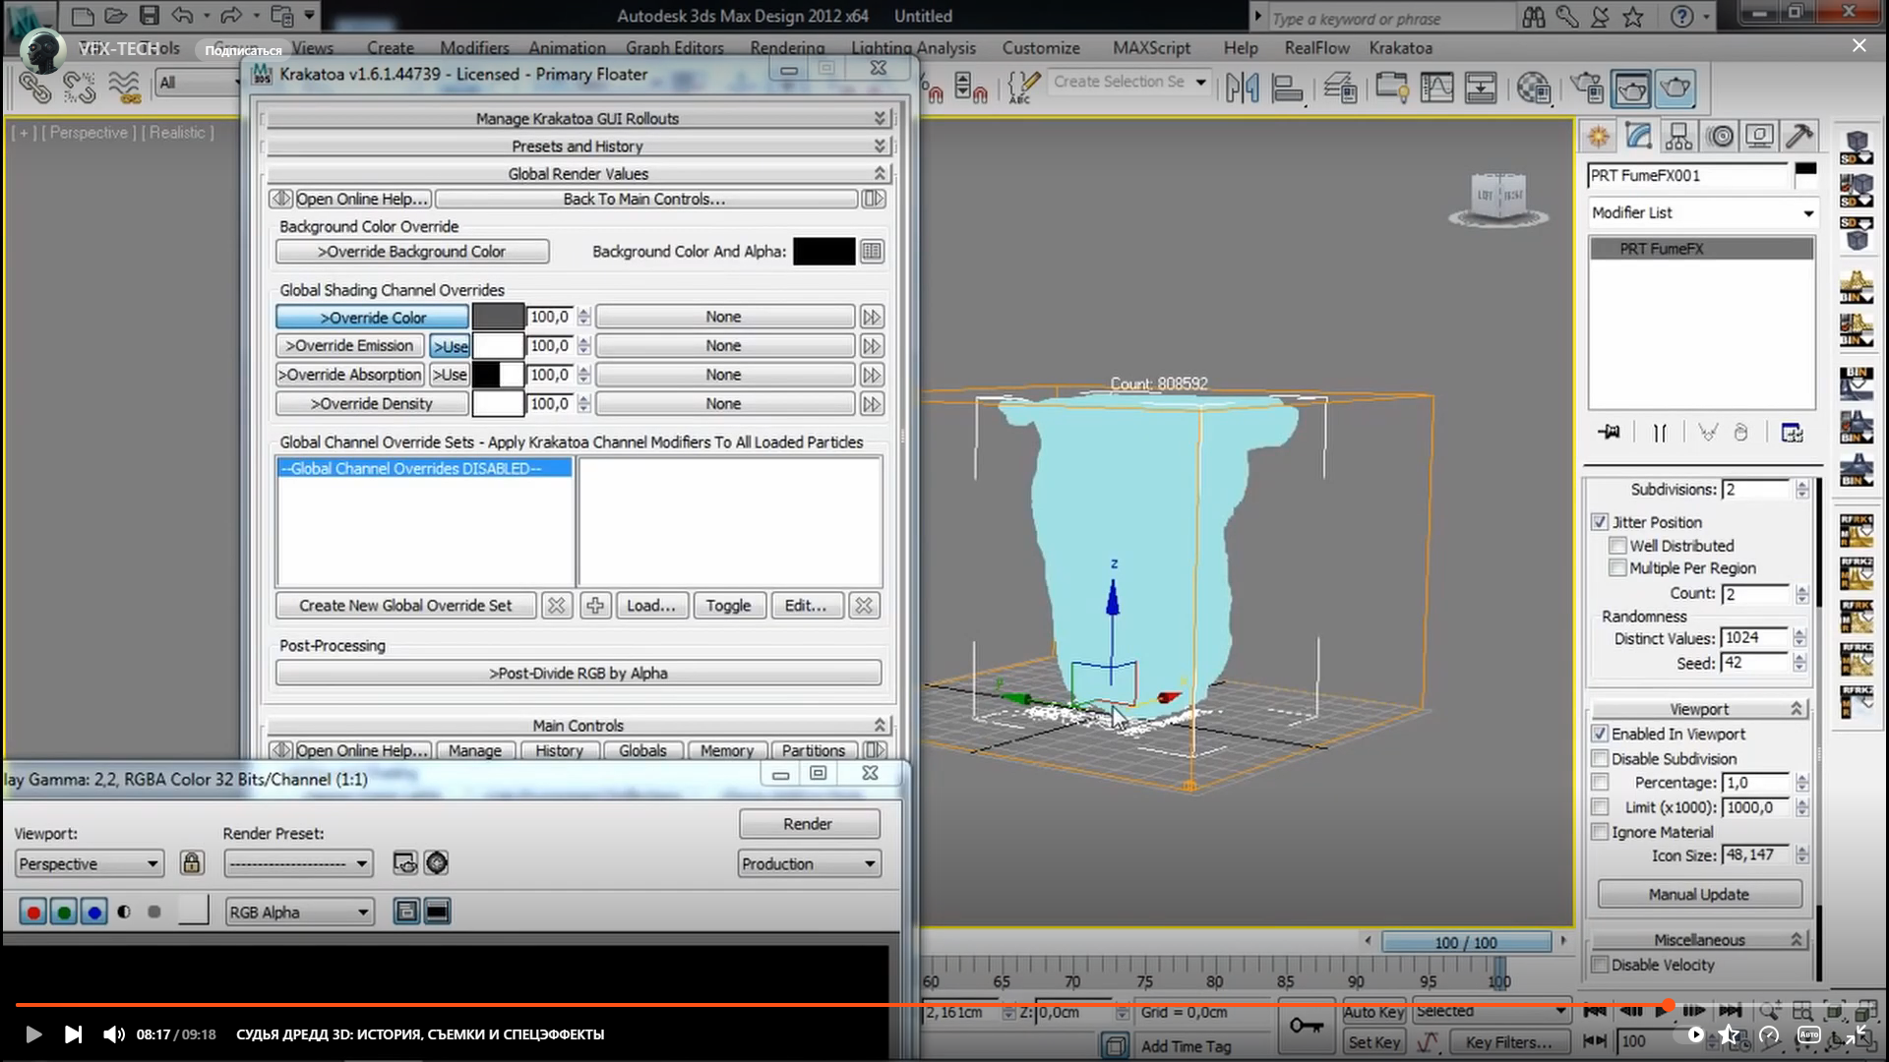Screen dimensions: 1889x1062
Task: Click the Align tool icon
Action: point(1288,88)
